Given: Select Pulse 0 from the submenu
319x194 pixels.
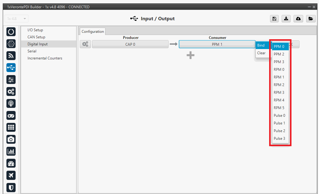Looking at the screenshot, I should pyautogui.click(x=280, y=116).
